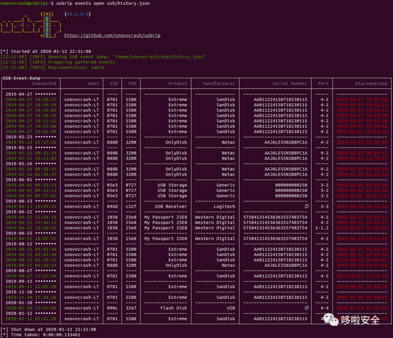Select VID 090c cell
This screenshot has width=393, height=338.
[112, 308]
